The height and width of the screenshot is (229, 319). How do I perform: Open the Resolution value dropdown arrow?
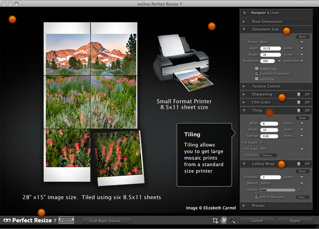[x=279, y=61]
